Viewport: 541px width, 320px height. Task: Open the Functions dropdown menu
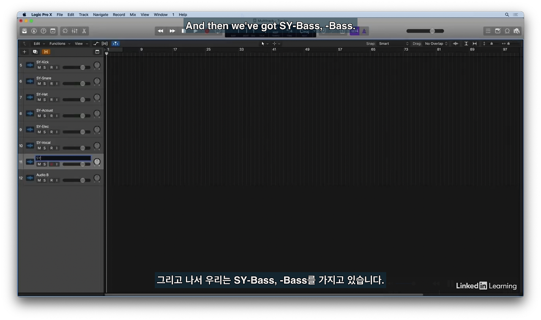59,44
